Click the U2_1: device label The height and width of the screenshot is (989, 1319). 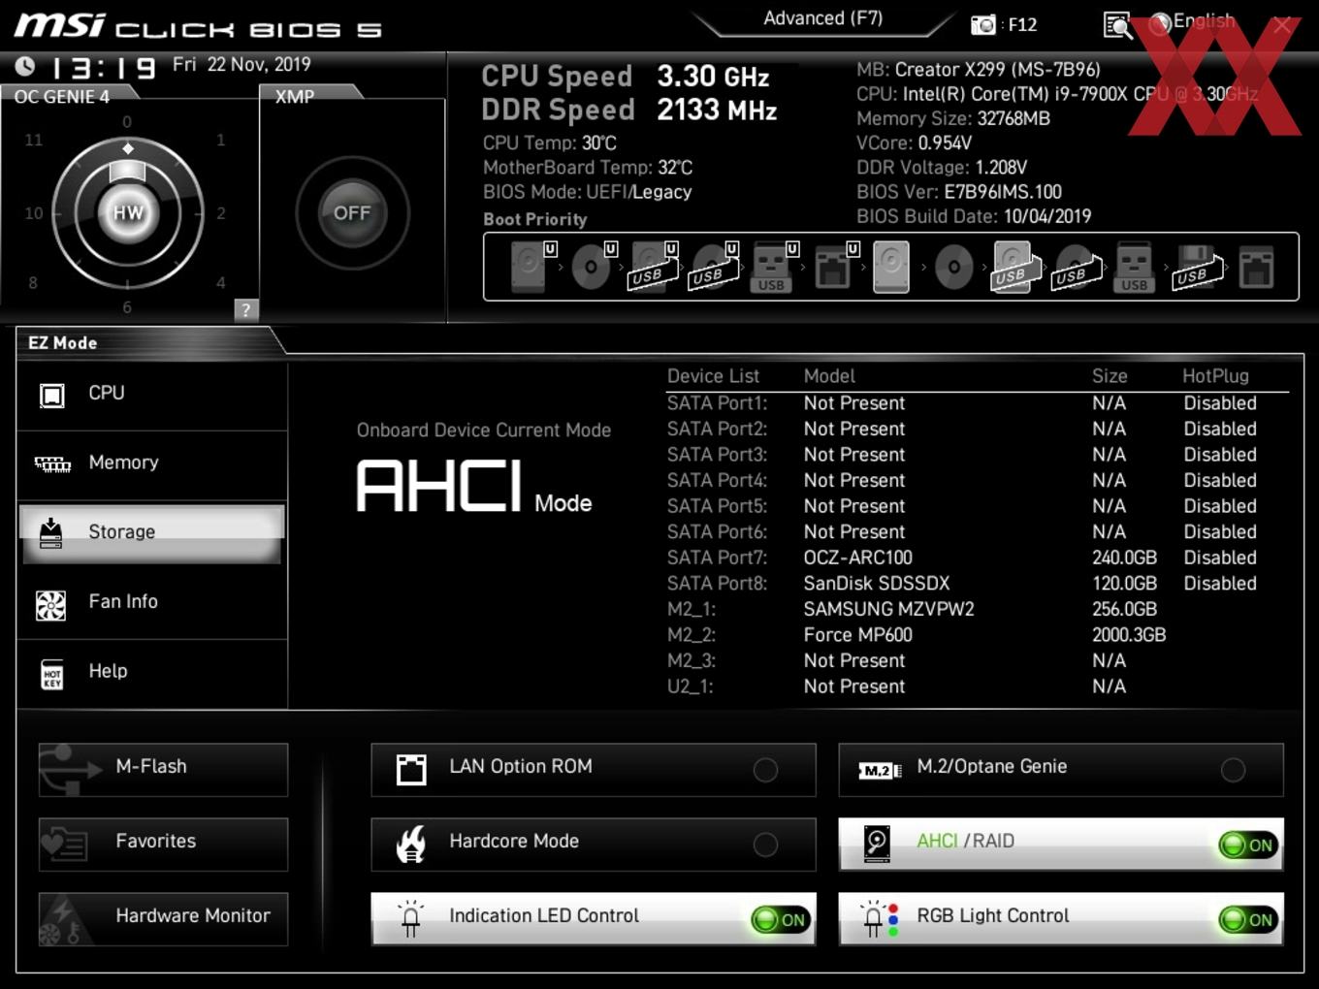coord(691,686)
